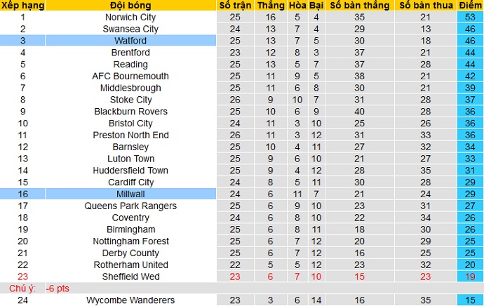Click the 'Điểm' points column header
Image resolution: width=484 pixels, height=306 pixels.
tap(468, 6)
